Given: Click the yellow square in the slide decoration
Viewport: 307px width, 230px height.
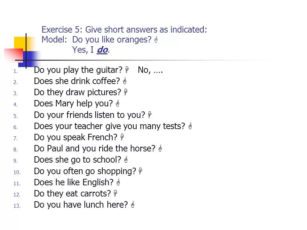Looking at the screenshot, I should [20, 42].
